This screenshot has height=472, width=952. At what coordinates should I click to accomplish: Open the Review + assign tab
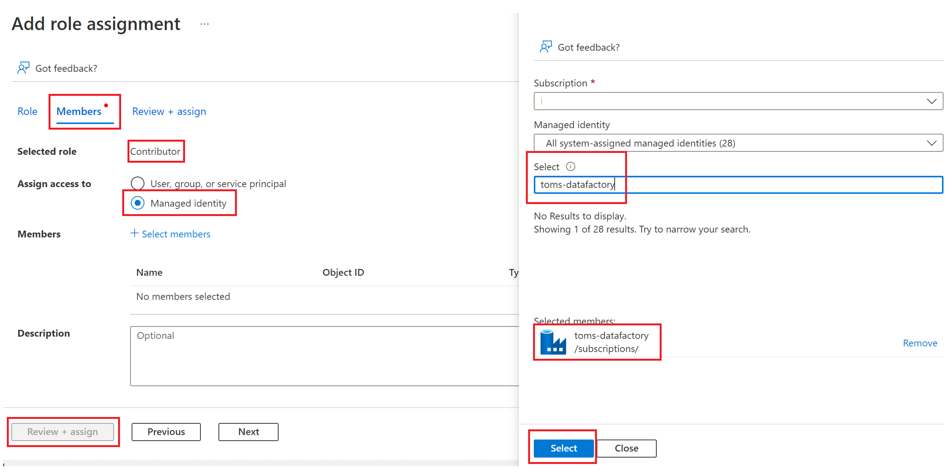click(169, 111)
